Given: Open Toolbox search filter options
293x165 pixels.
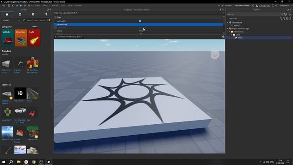Looking at the screenshot, I should coord(49,20).
